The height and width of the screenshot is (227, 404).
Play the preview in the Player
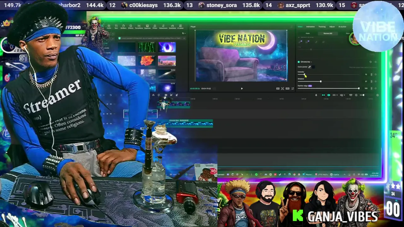(x=242, y=89)
